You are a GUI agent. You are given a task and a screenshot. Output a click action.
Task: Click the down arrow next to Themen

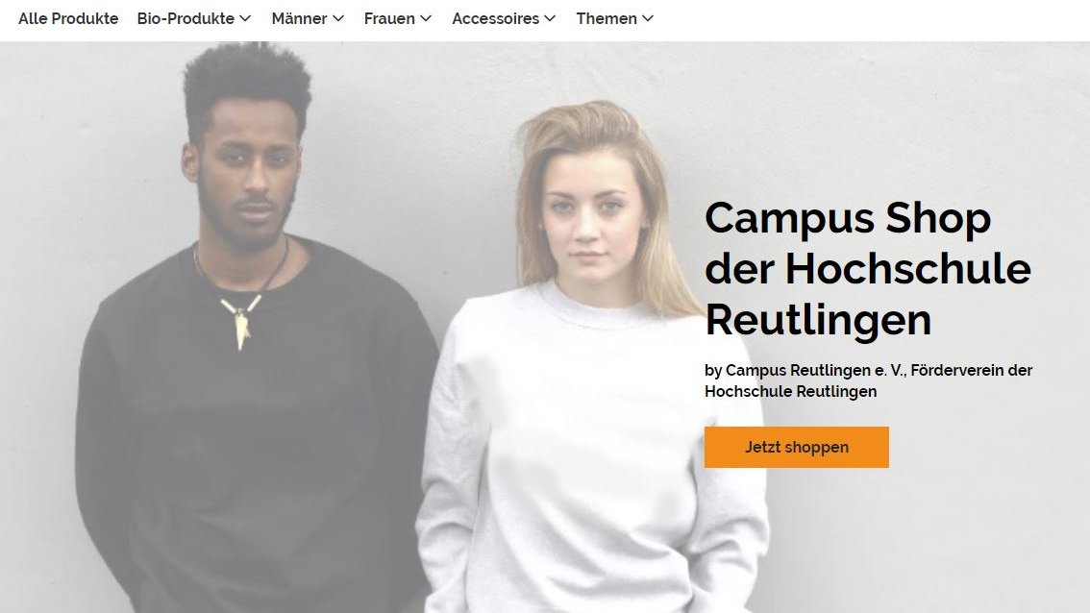point(648,19)
